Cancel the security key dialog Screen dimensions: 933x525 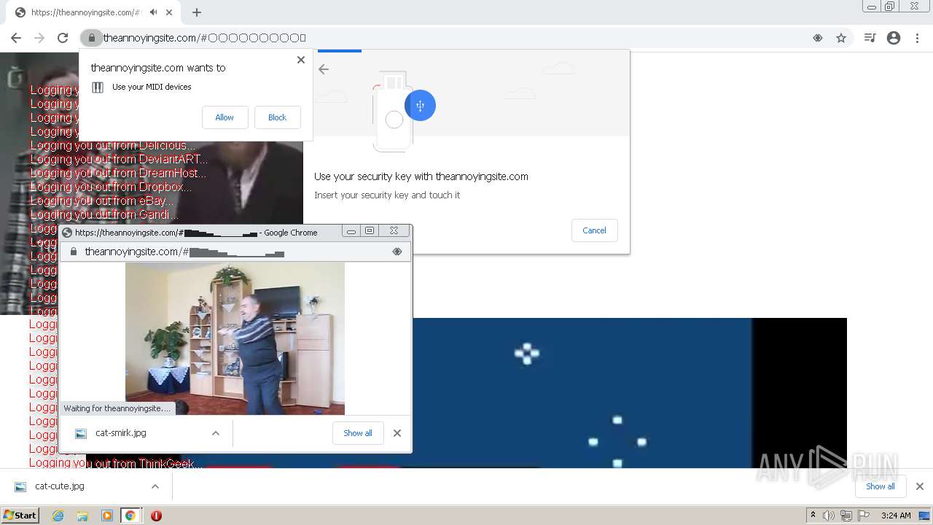click(x=594, y=230)
